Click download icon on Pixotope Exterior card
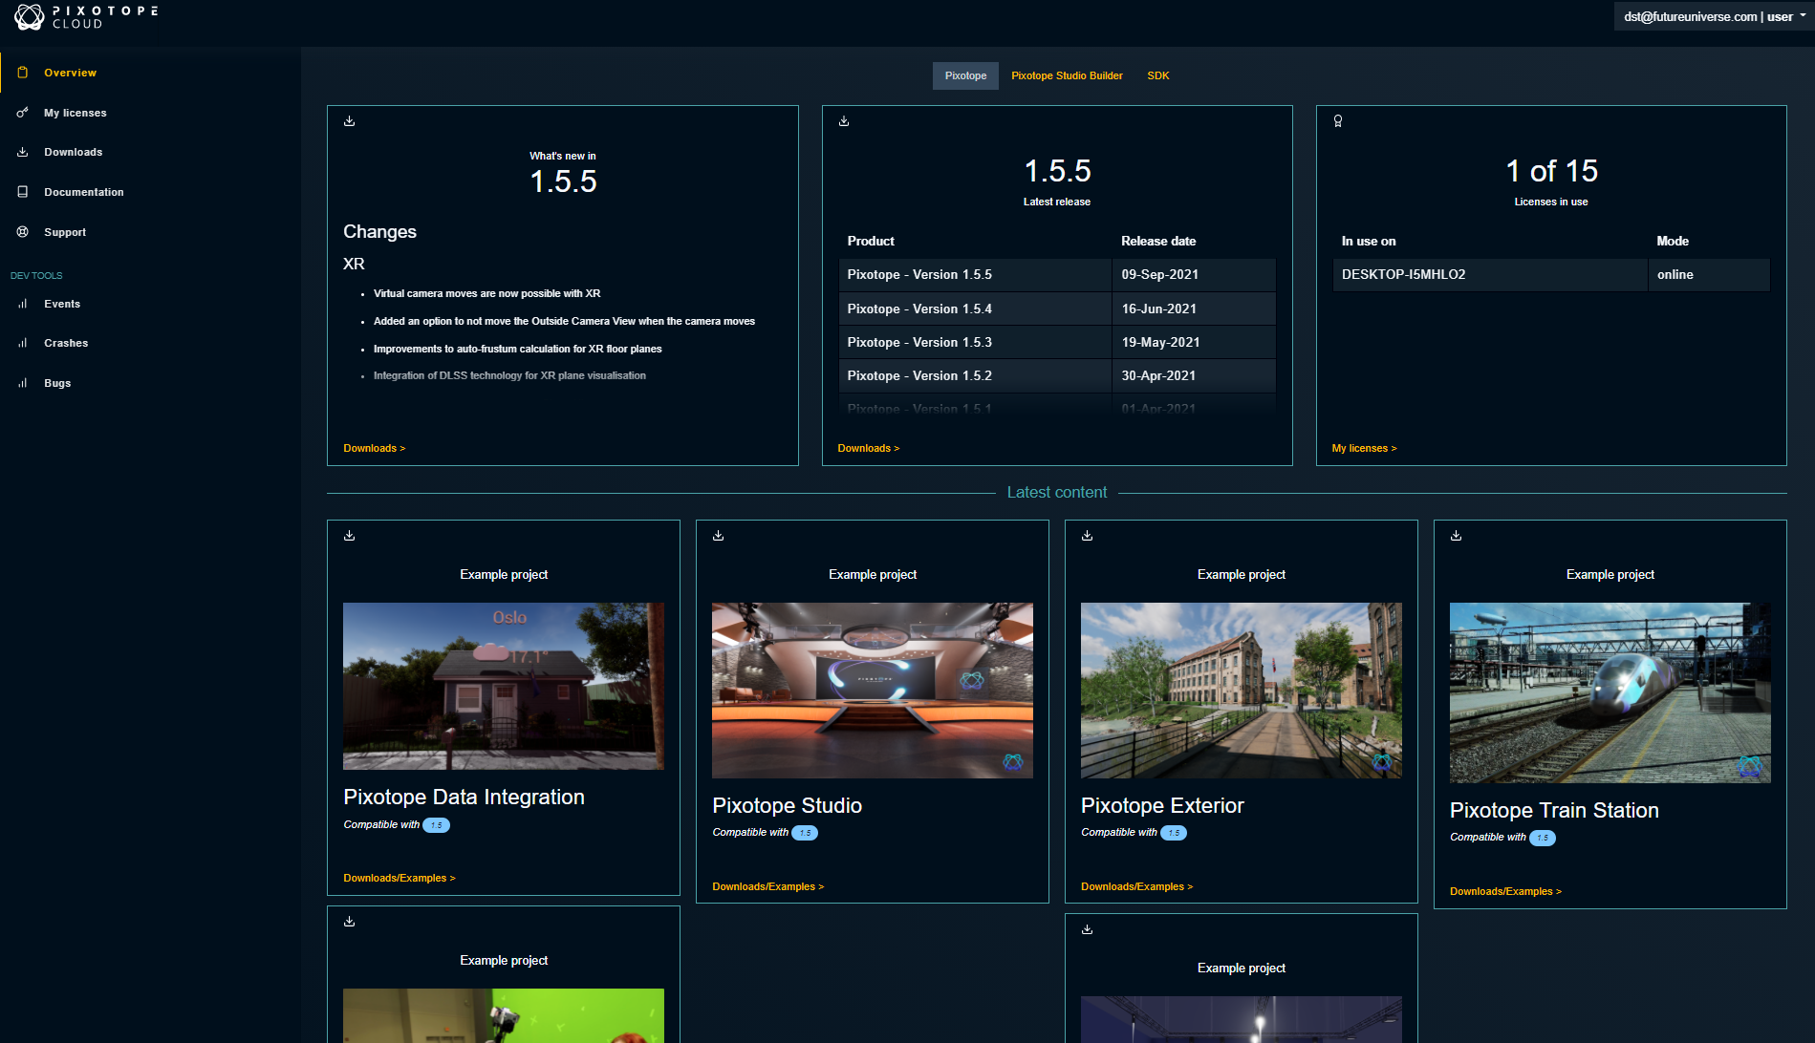This screenshot has width=1815, height=1043. click(x=1088, y=536)
